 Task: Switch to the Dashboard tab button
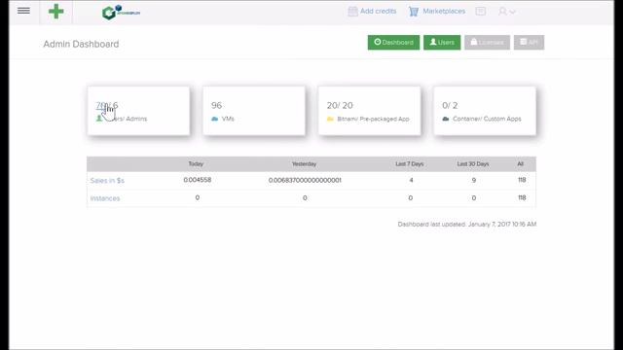coord(393,43)
